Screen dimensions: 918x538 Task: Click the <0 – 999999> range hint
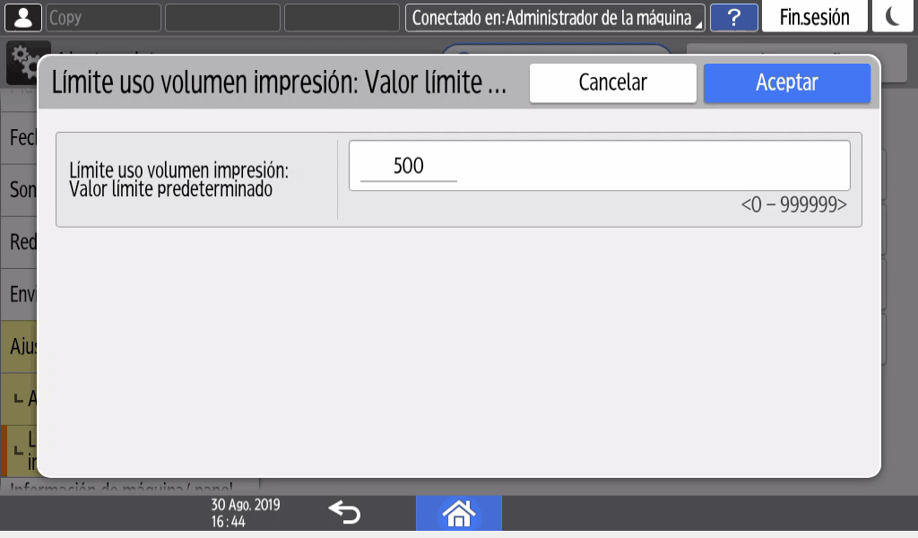793,204
